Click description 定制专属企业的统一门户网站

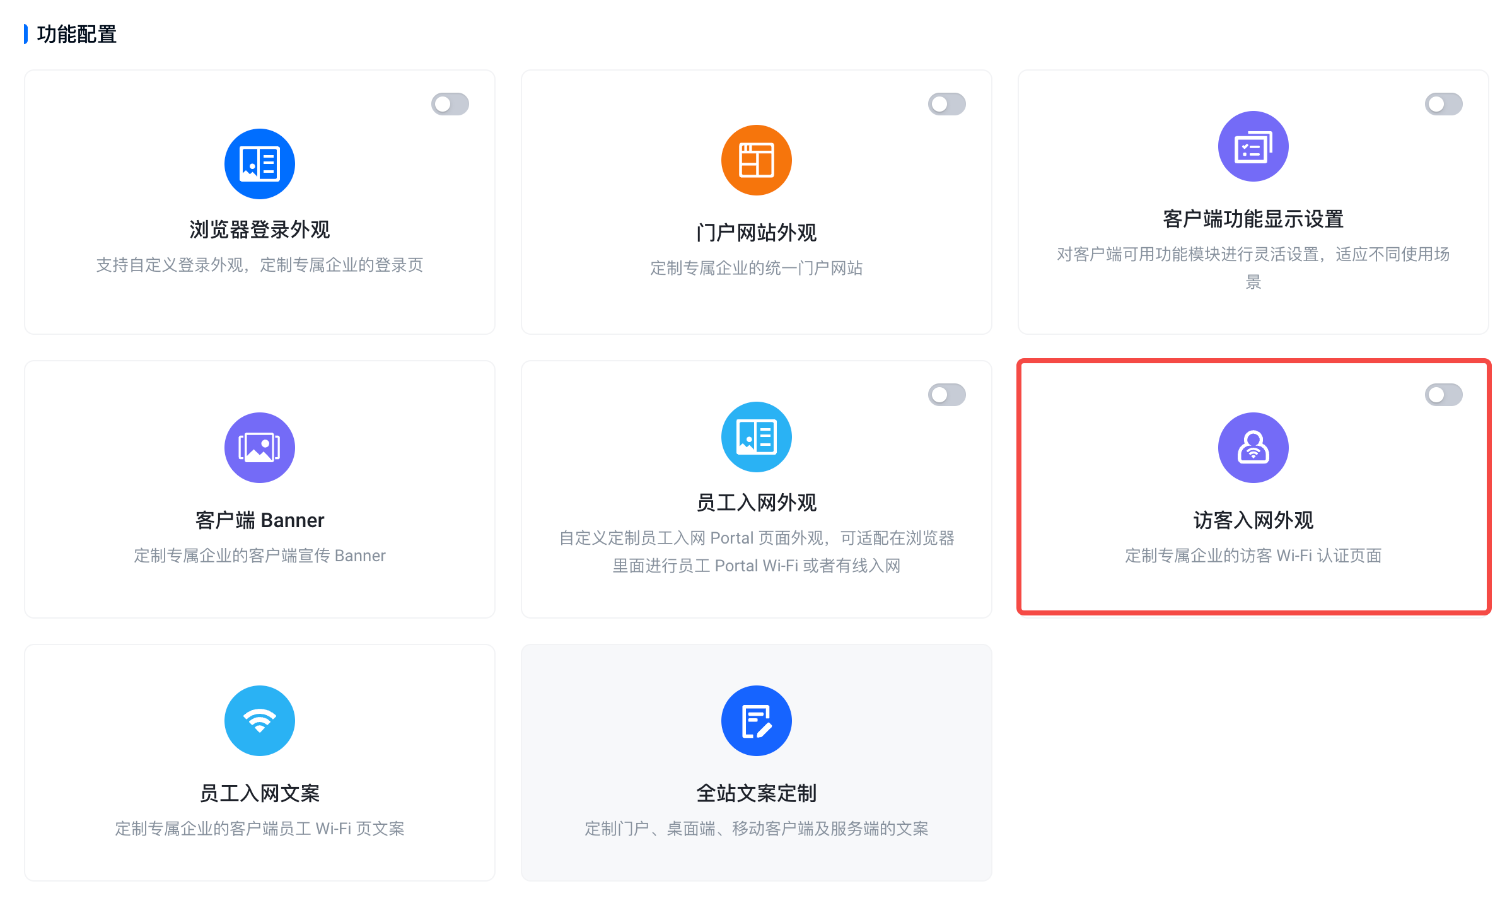coord(756,268)
